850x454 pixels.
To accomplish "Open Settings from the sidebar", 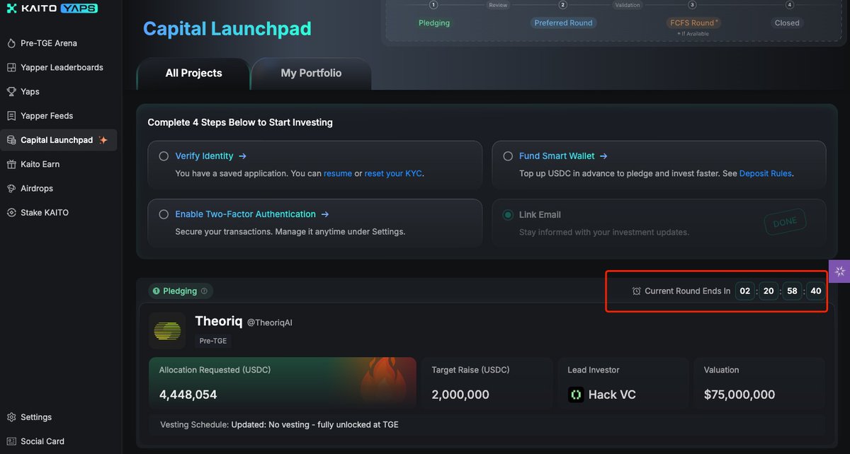I will (36, 417).
